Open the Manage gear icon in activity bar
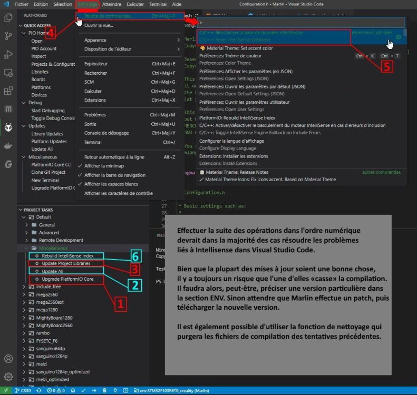 click(8, 377)
